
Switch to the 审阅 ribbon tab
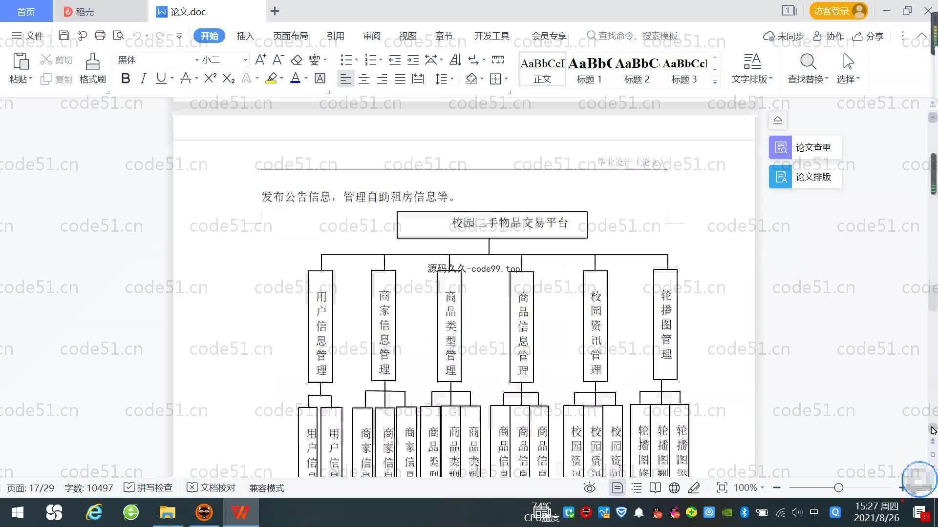pyautogui.click(x=372, y=36)
